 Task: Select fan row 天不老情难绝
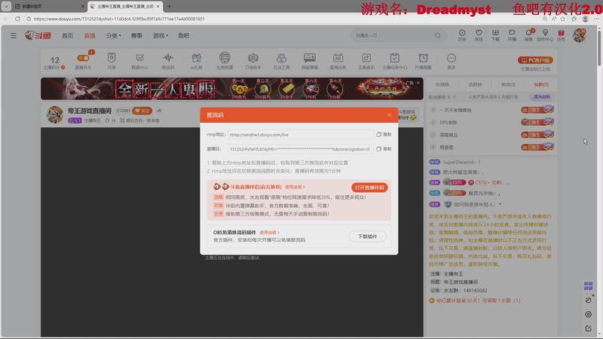coord(492,110)
